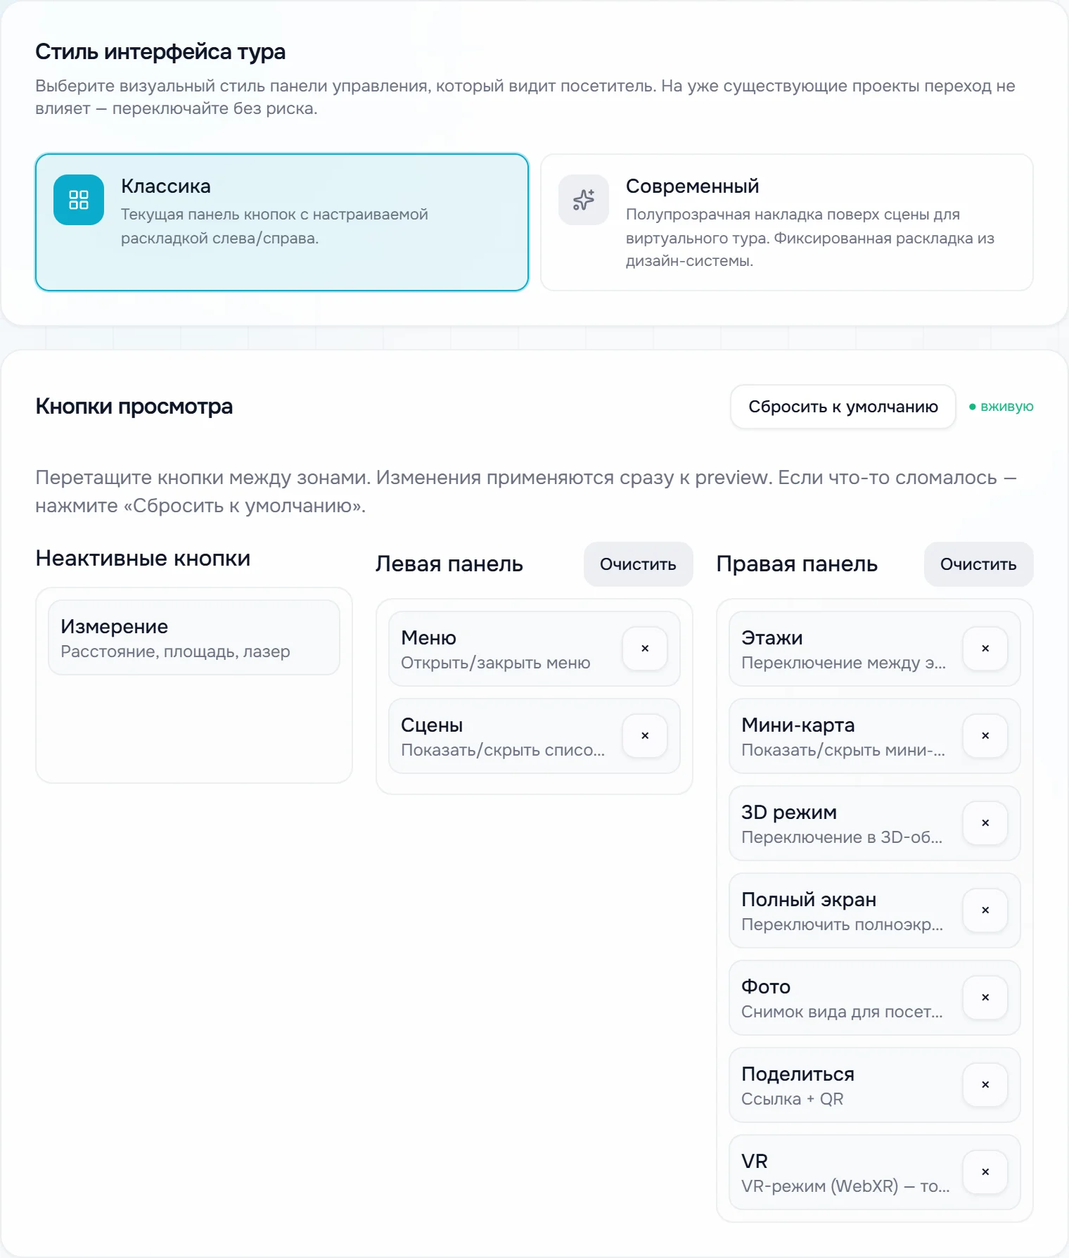1069x1258 pixels.
Task: Clear the Правая панель with Очистить
Action: point(978,564)
